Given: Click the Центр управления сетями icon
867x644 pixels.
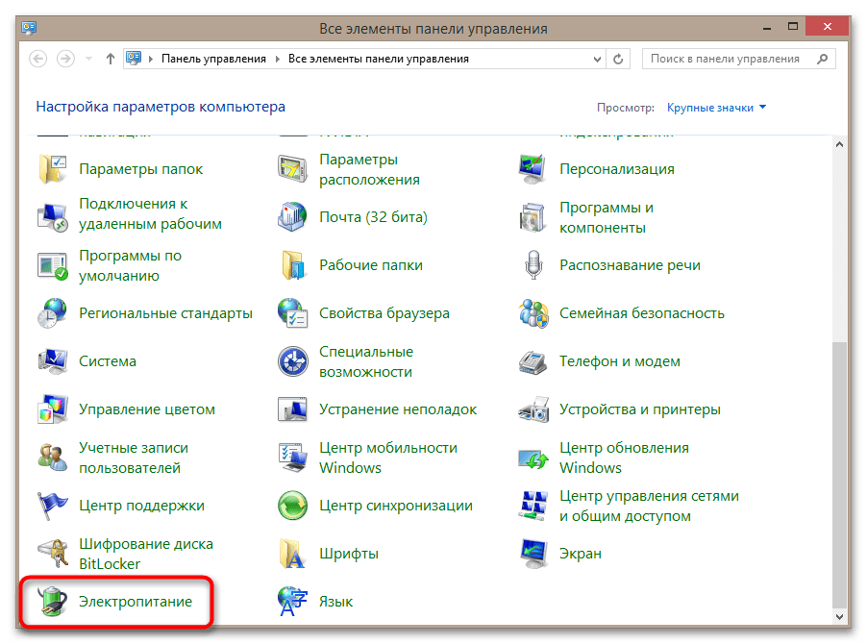Looking at the screenshot, I should click(x=533, y=506).
